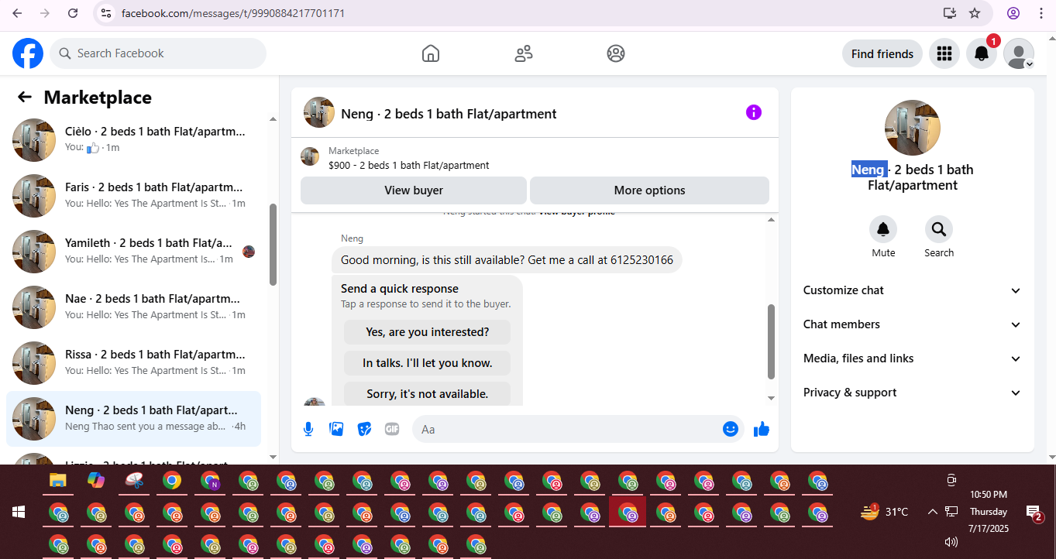Click the message thread scroll-down arrow
Screen dimensions: 1056x559
(771, 398)
